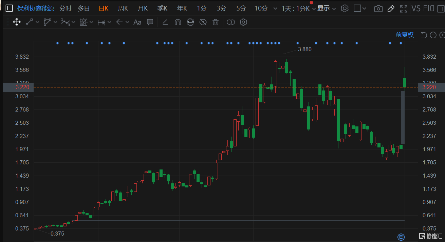Screen dimensions: 445x242
Task: Expand the 显示 display dropdown
Action: point(327,8)
